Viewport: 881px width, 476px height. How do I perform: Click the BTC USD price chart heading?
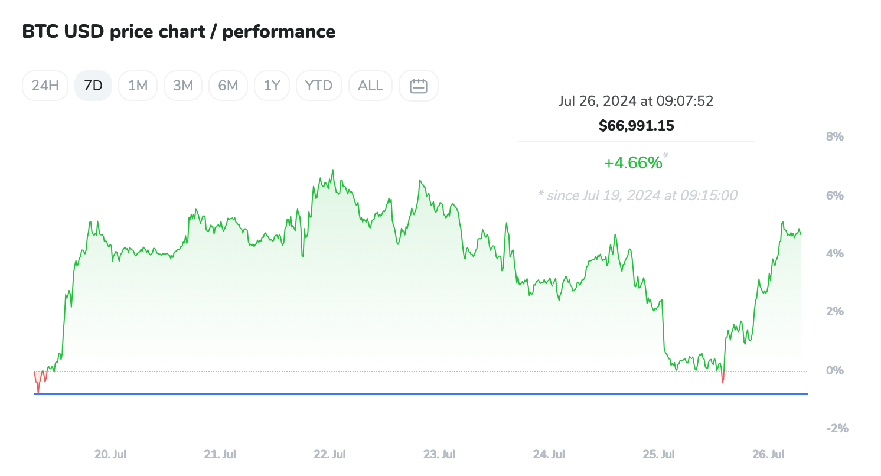click(178, 32)
